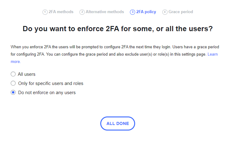This screenshot has width=236, height=143.
Task: Click 'Do not enforce on any users' label
Action: 47,92
